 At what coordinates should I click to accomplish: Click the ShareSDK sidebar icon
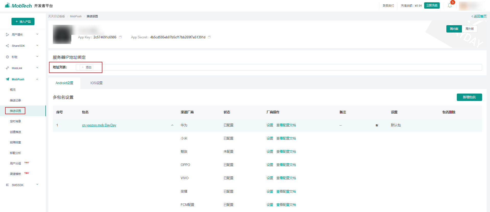pos(7,46)
